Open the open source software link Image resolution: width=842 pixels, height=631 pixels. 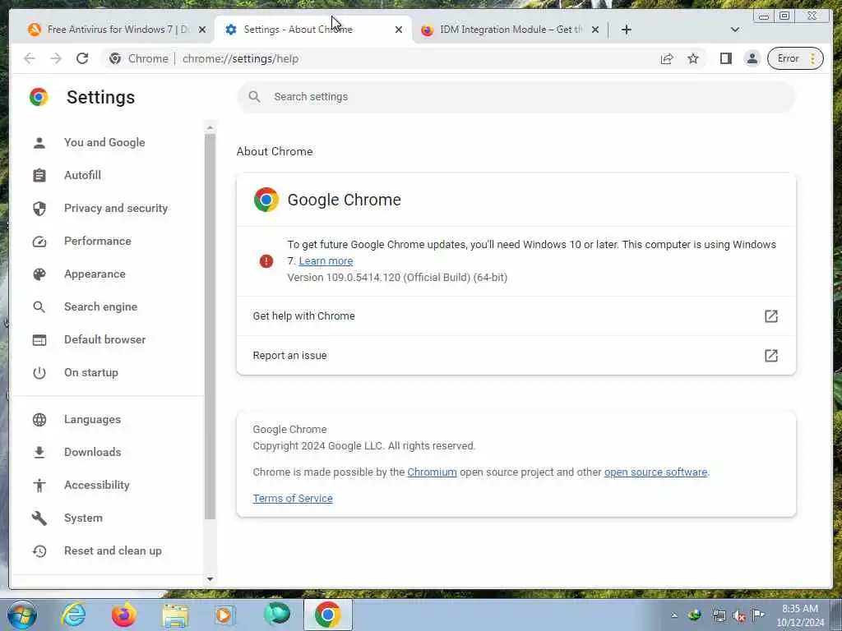[x=655, y=472]
